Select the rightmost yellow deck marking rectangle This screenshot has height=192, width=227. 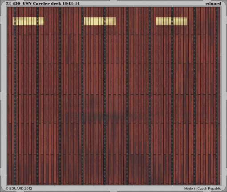coord(171,21)
